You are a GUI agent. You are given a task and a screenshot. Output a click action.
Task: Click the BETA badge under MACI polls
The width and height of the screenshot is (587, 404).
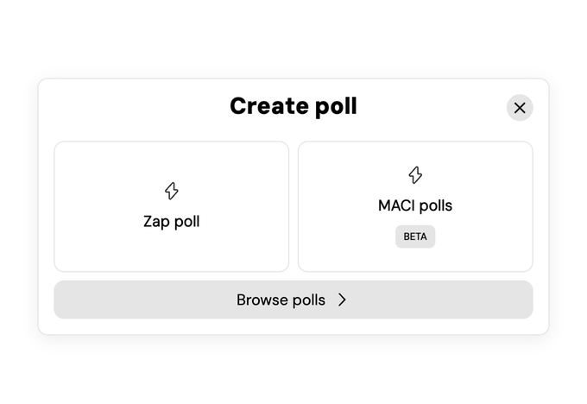click(415, 237)
